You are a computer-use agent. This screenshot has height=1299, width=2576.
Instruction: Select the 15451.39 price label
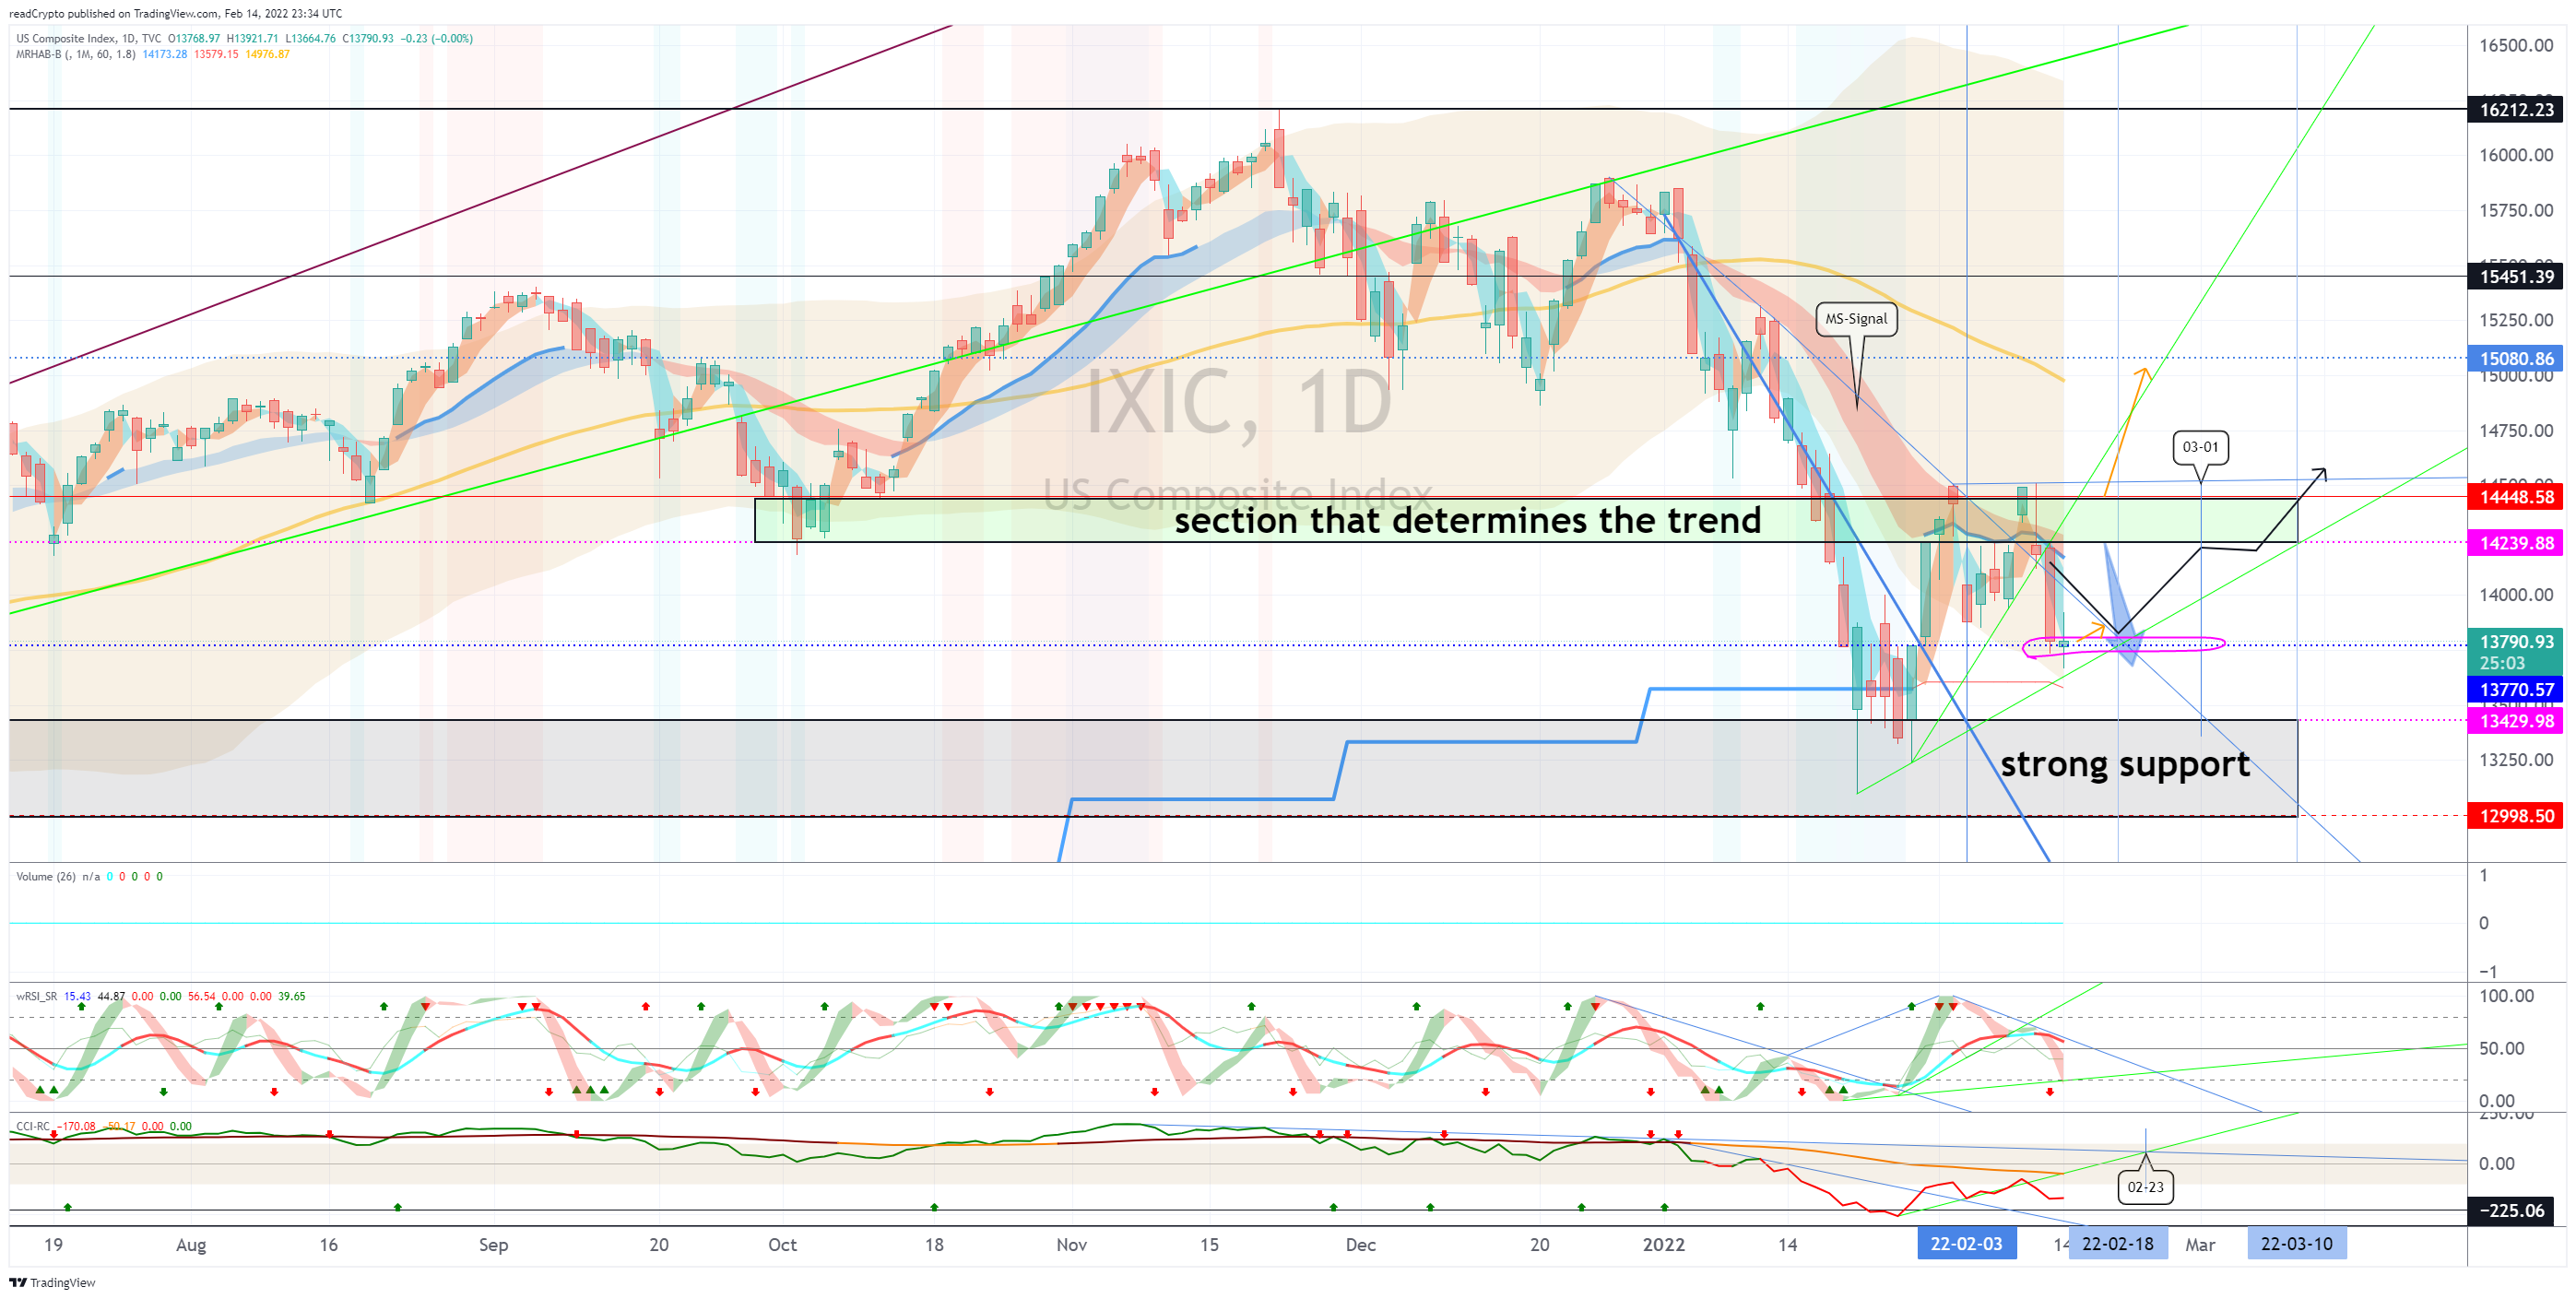(2516, 277)
